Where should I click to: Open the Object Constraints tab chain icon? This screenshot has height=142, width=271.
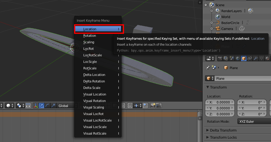[x=250, y=58]
